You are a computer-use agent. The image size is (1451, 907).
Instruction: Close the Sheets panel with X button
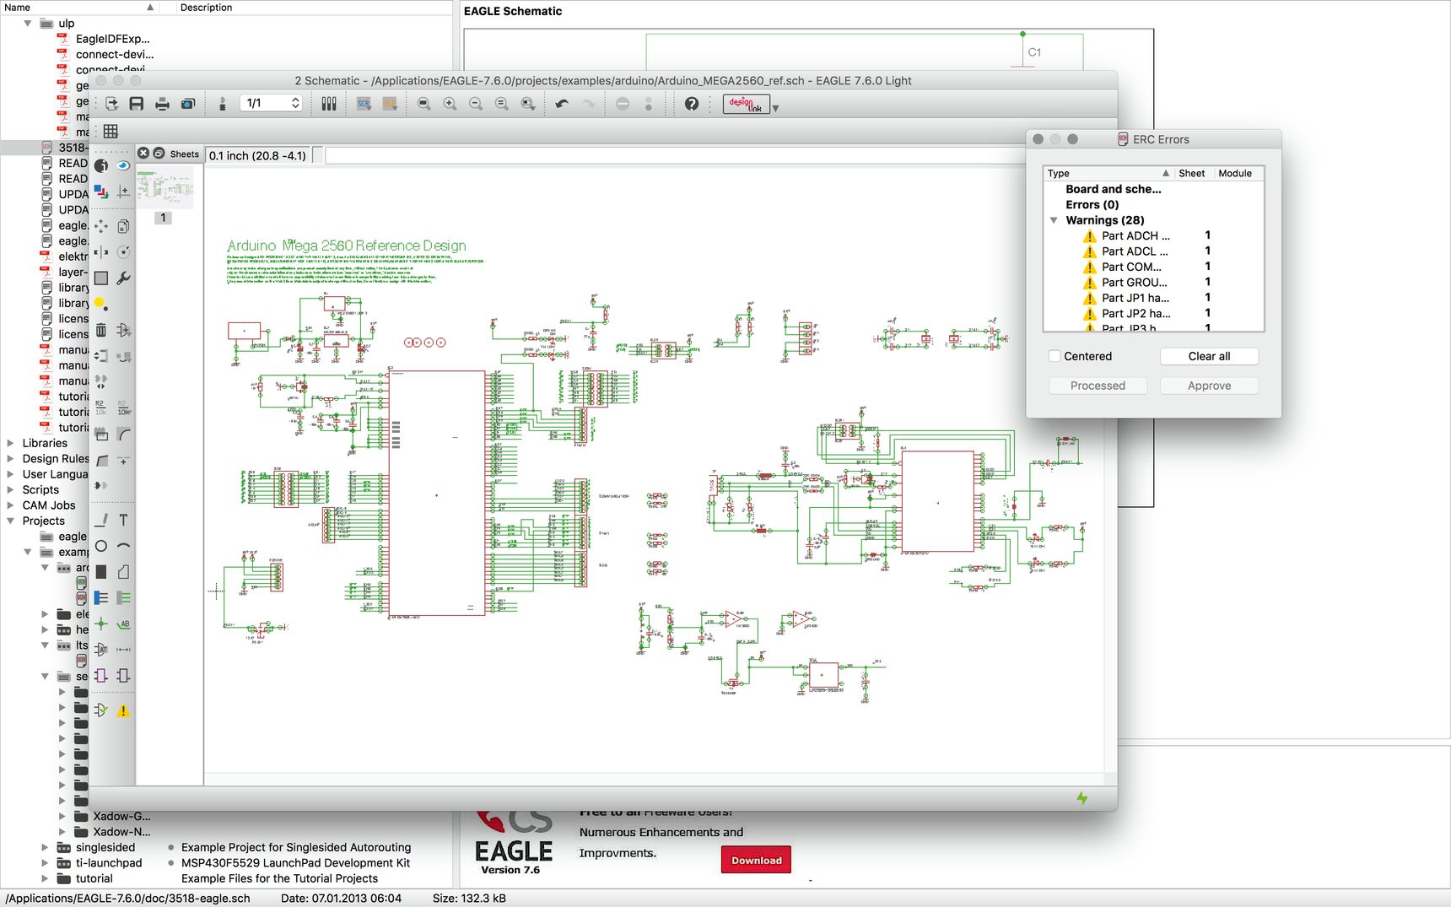pos(143,153)
